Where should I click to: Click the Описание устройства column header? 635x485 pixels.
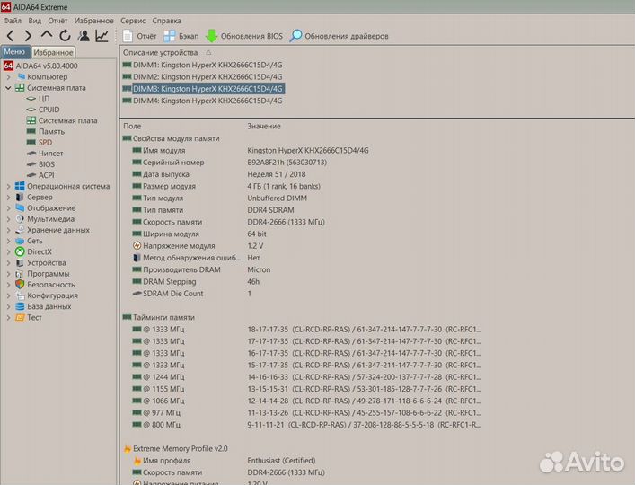click(160, 53)
